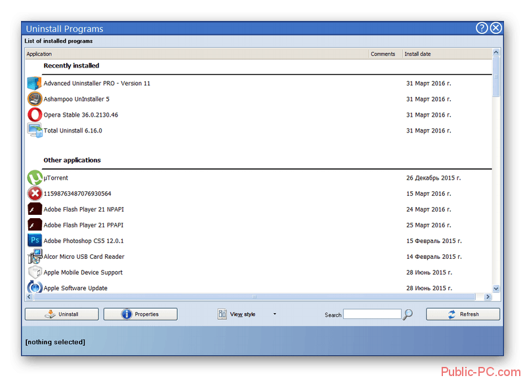Image resolution: width=525 pixels, height=380 pixels.
Task: Click the 15 Март 2016 г. install date
Action: click(429, 193)
